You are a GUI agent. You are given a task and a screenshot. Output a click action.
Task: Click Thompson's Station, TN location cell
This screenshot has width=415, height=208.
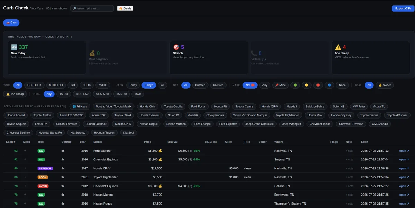[x=290, y=204]
